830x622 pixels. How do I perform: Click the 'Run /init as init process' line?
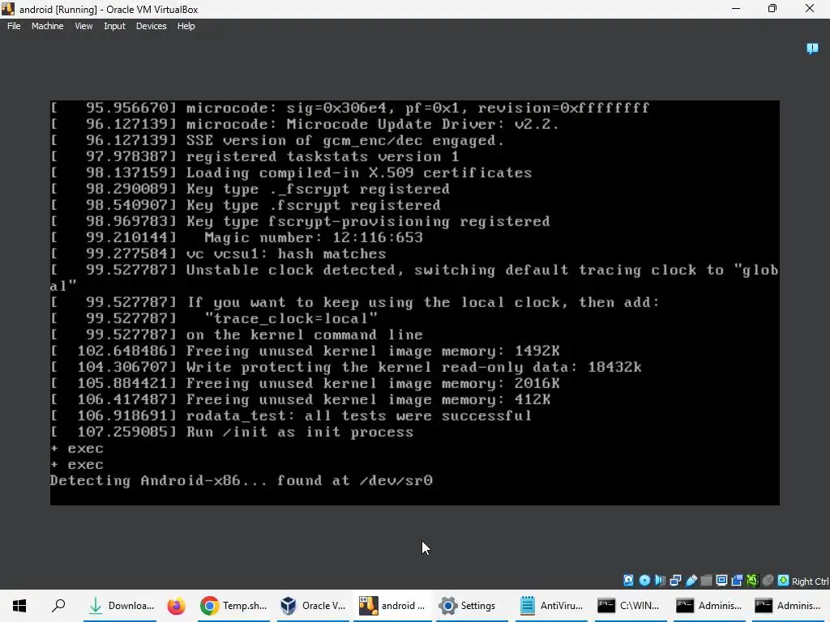[300, 432]
